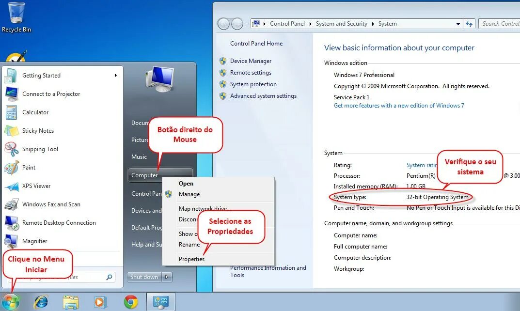The height and width of the screenshot is (311, 520).
Task: Open Google Chrome from the taskbar
Action: pos(131,302)
